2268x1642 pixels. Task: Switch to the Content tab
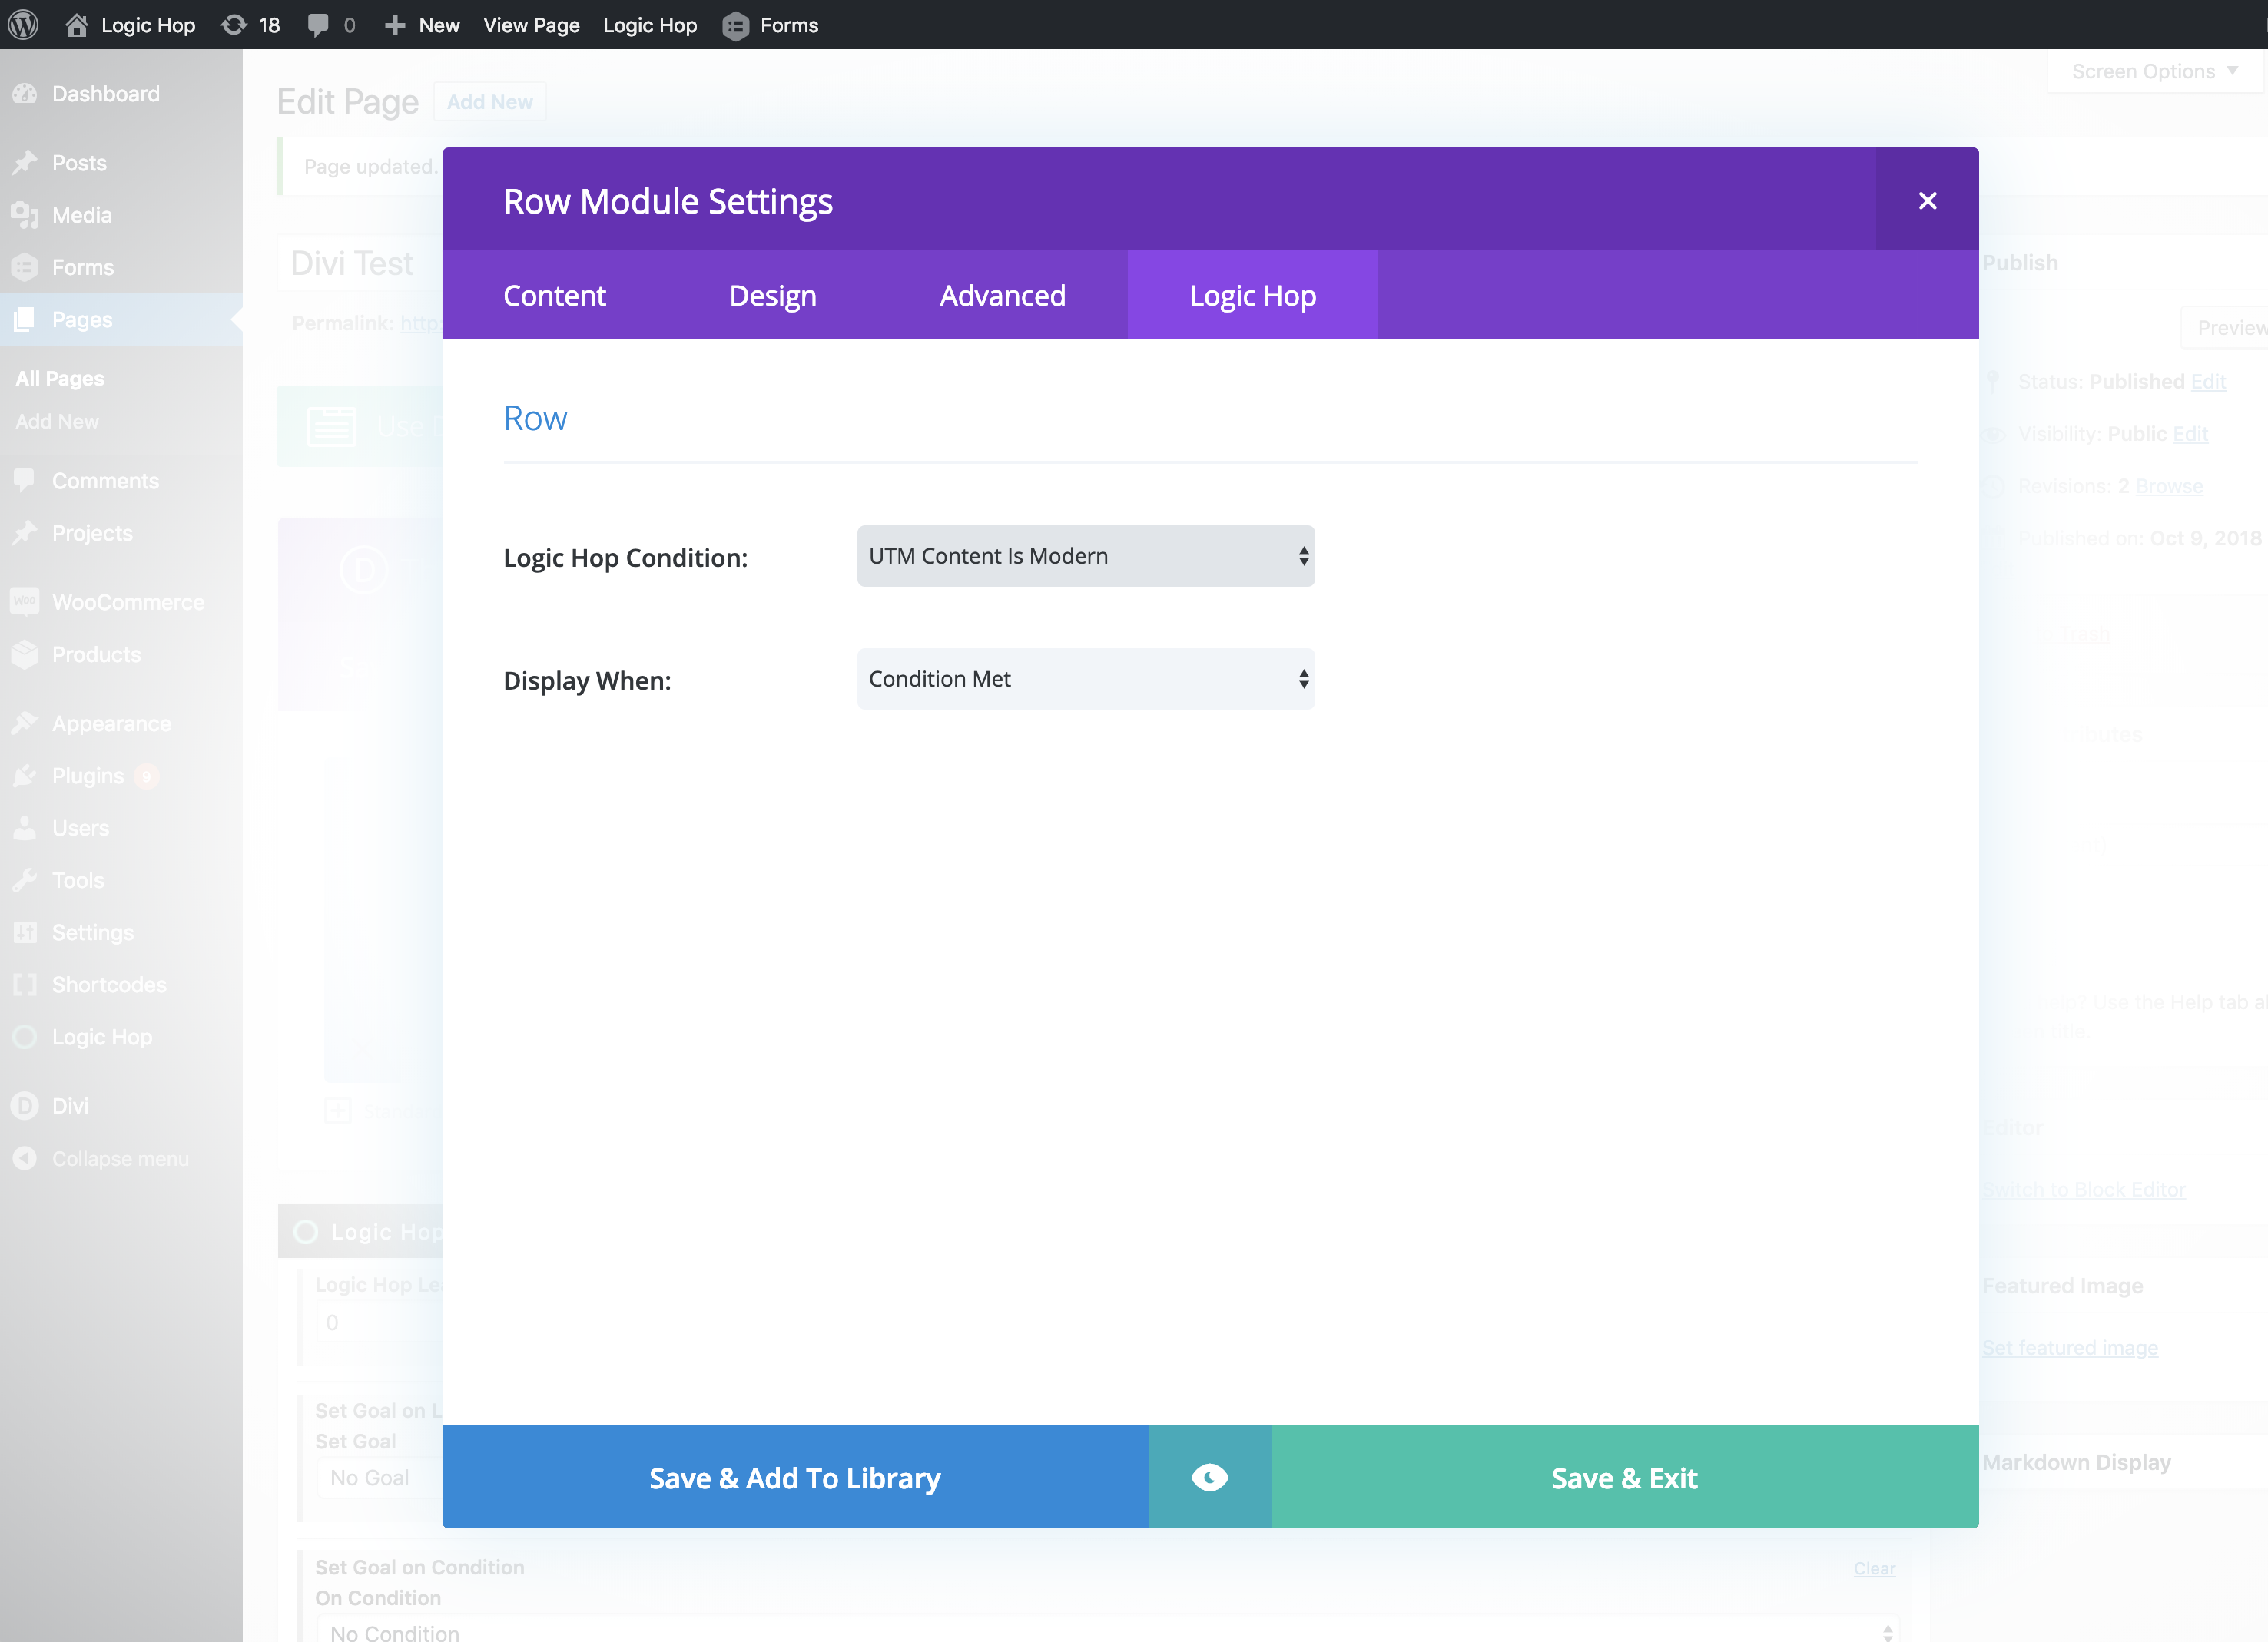(554, 295)
